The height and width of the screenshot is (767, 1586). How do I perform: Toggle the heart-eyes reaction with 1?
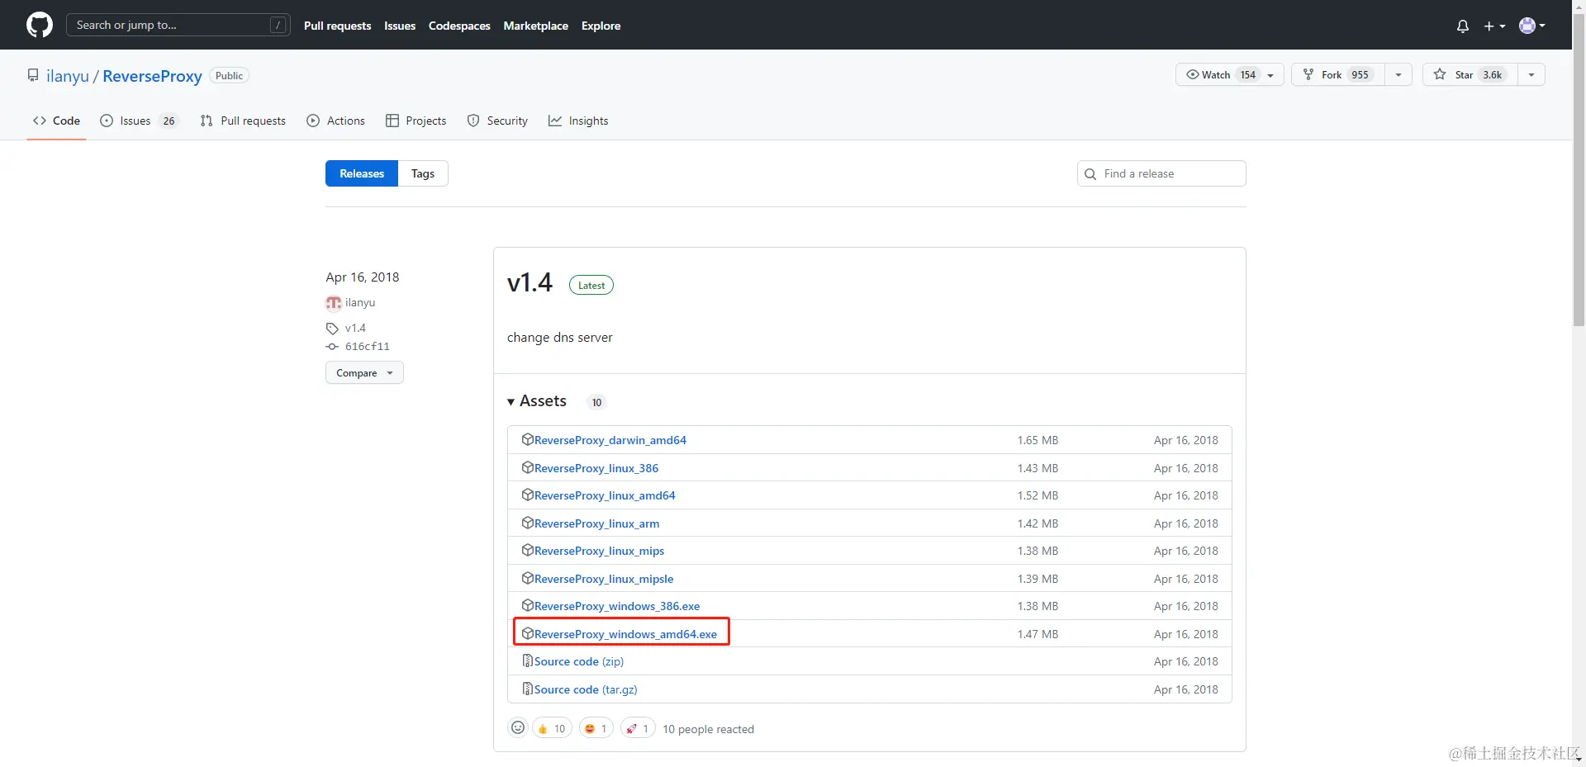click(596, 728)
